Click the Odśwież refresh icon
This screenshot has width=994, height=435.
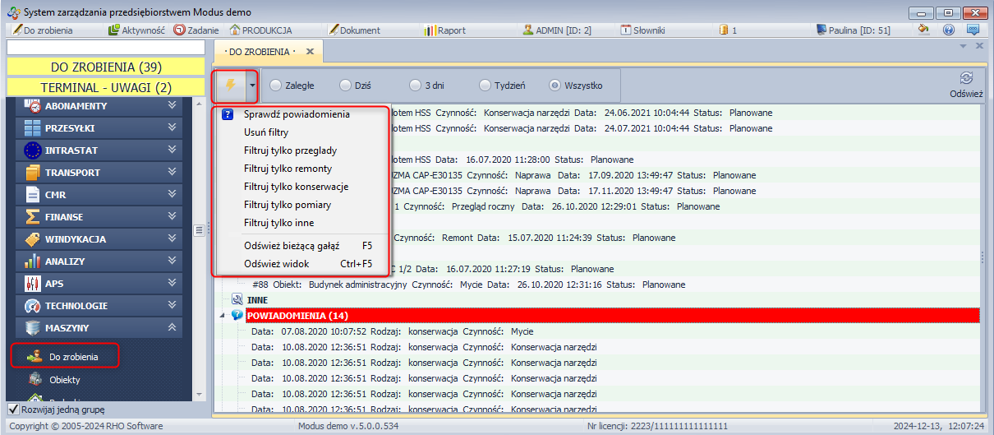coord(966,79)
